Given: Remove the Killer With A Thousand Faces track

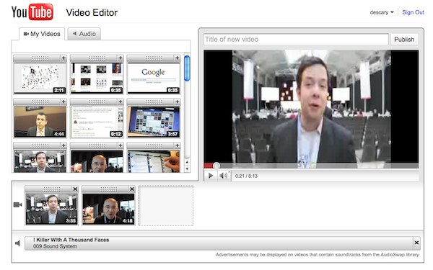Looking at the screenshot, I should pyautogui.click(x=416, y=243).
